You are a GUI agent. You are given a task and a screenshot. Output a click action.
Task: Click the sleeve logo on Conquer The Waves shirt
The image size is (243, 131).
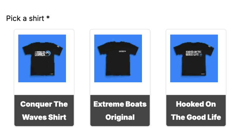pyautogui.click(x=58, y=46)
